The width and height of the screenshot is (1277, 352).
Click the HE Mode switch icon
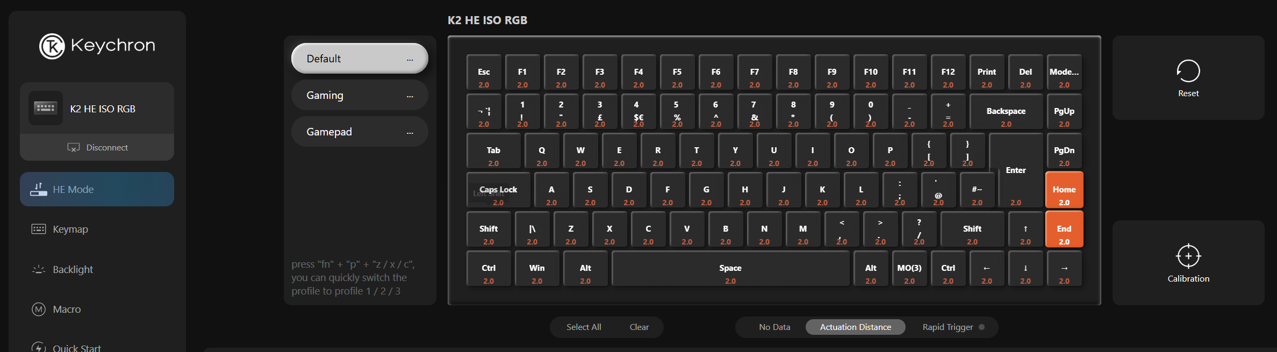point(39,189)
